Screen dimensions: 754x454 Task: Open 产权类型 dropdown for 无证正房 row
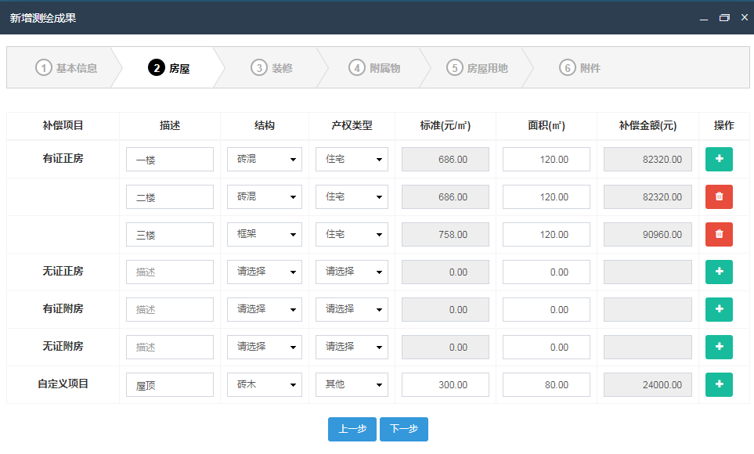(352, 272)
